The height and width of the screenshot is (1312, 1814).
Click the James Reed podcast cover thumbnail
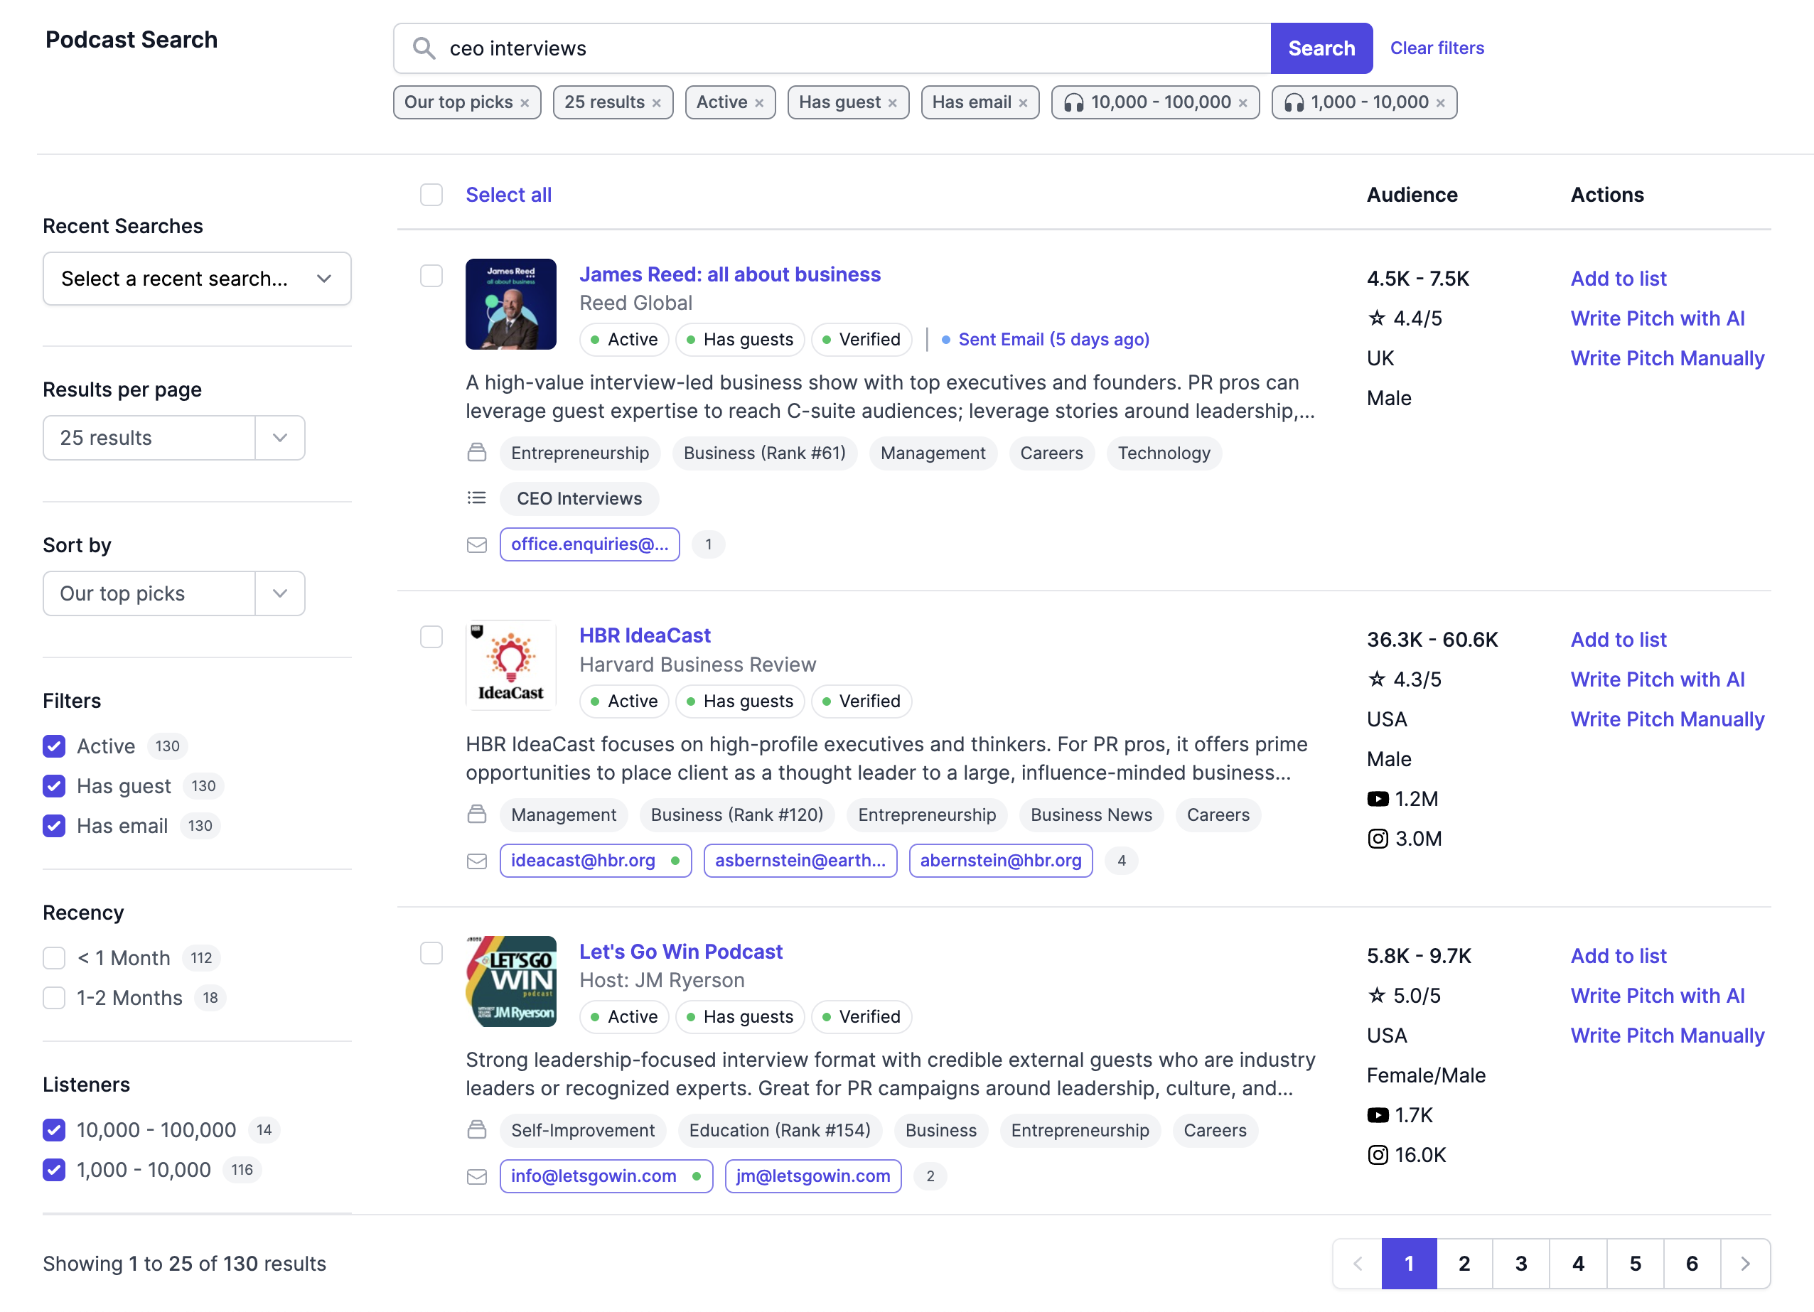[x=511, y=303]
